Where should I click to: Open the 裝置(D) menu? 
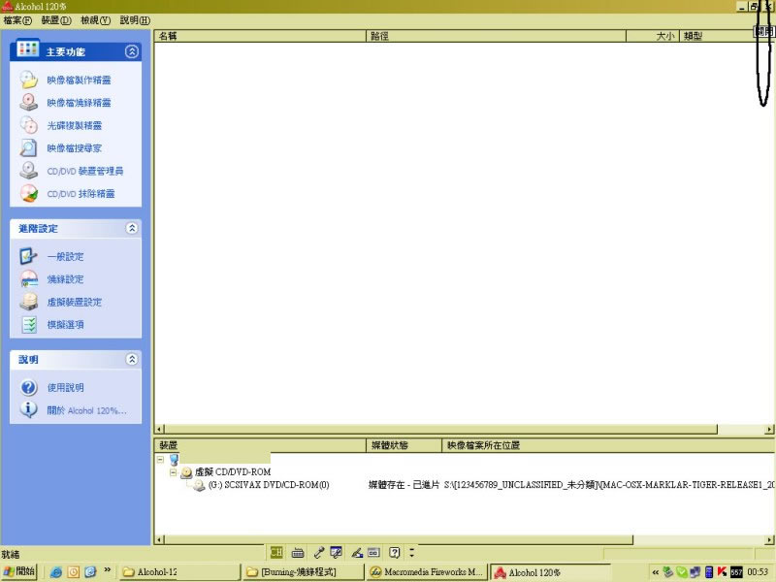click(x=56, y=20)
